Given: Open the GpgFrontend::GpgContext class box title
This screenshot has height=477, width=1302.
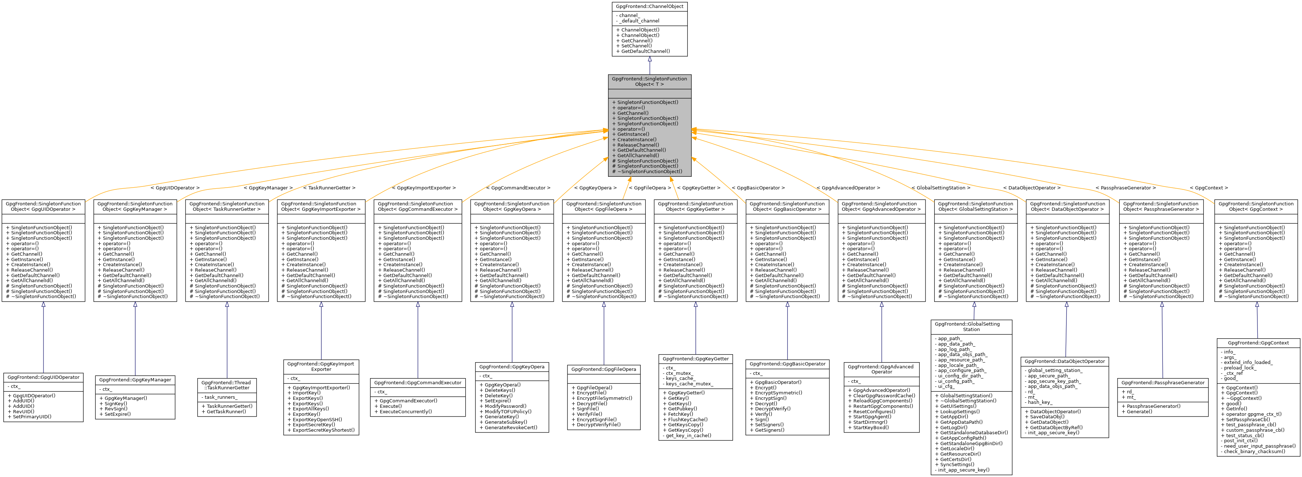Looking at the screenshot, I should [x=1259, y=343].
